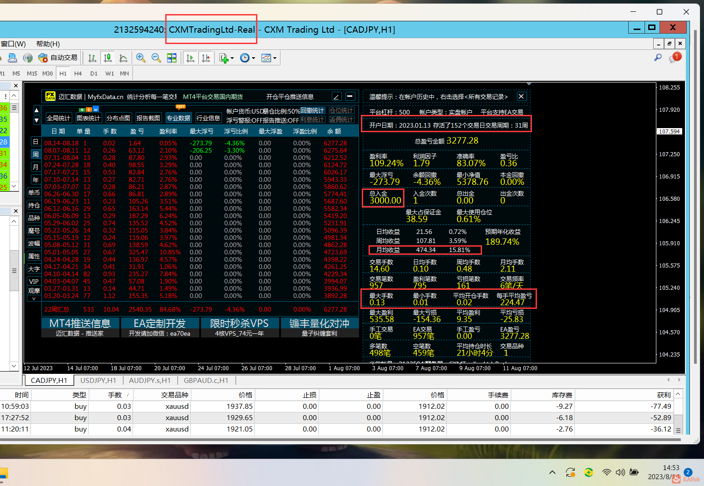Click the cloud VPS hosting toolbar icon
Viewport: 704px width, 486px height.
coord(12,58)
